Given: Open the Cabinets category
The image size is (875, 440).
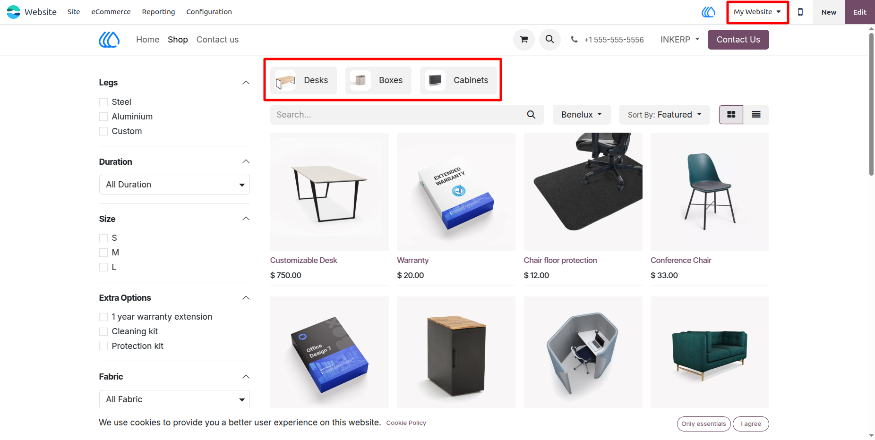Looking at the screenshot, I should point(458,80).
